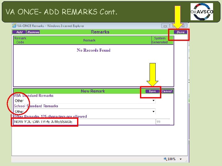Click the remaining characters counter showing 99
Viewport: 222px width, 166px height.
click(163, 122)
